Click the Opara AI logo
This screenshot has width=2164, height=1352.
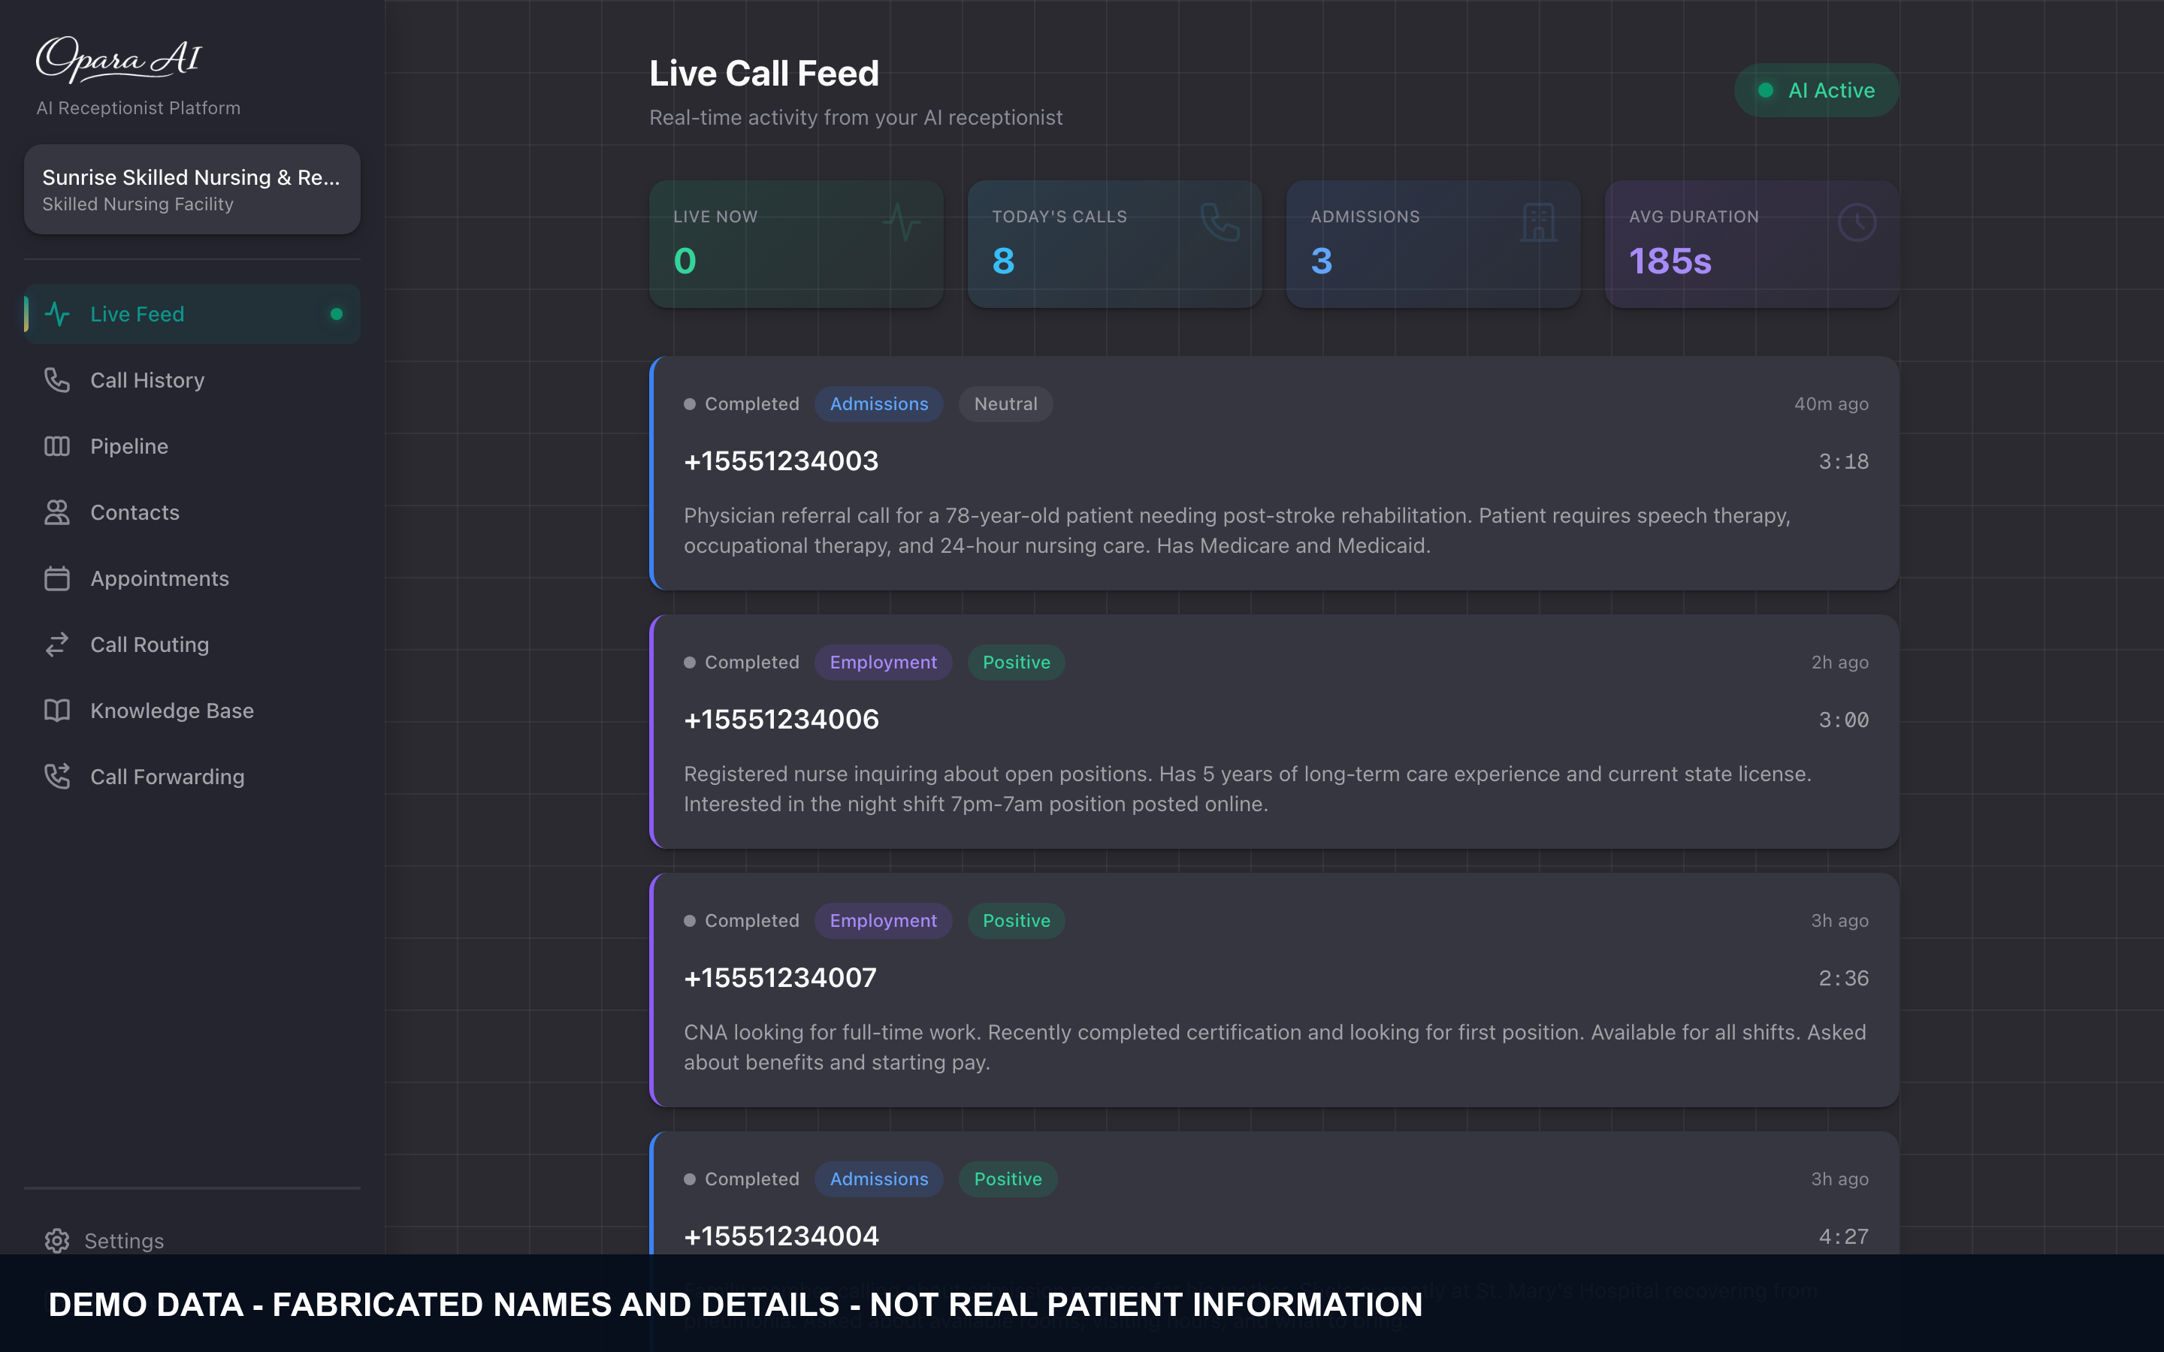[x=119, y=59]
